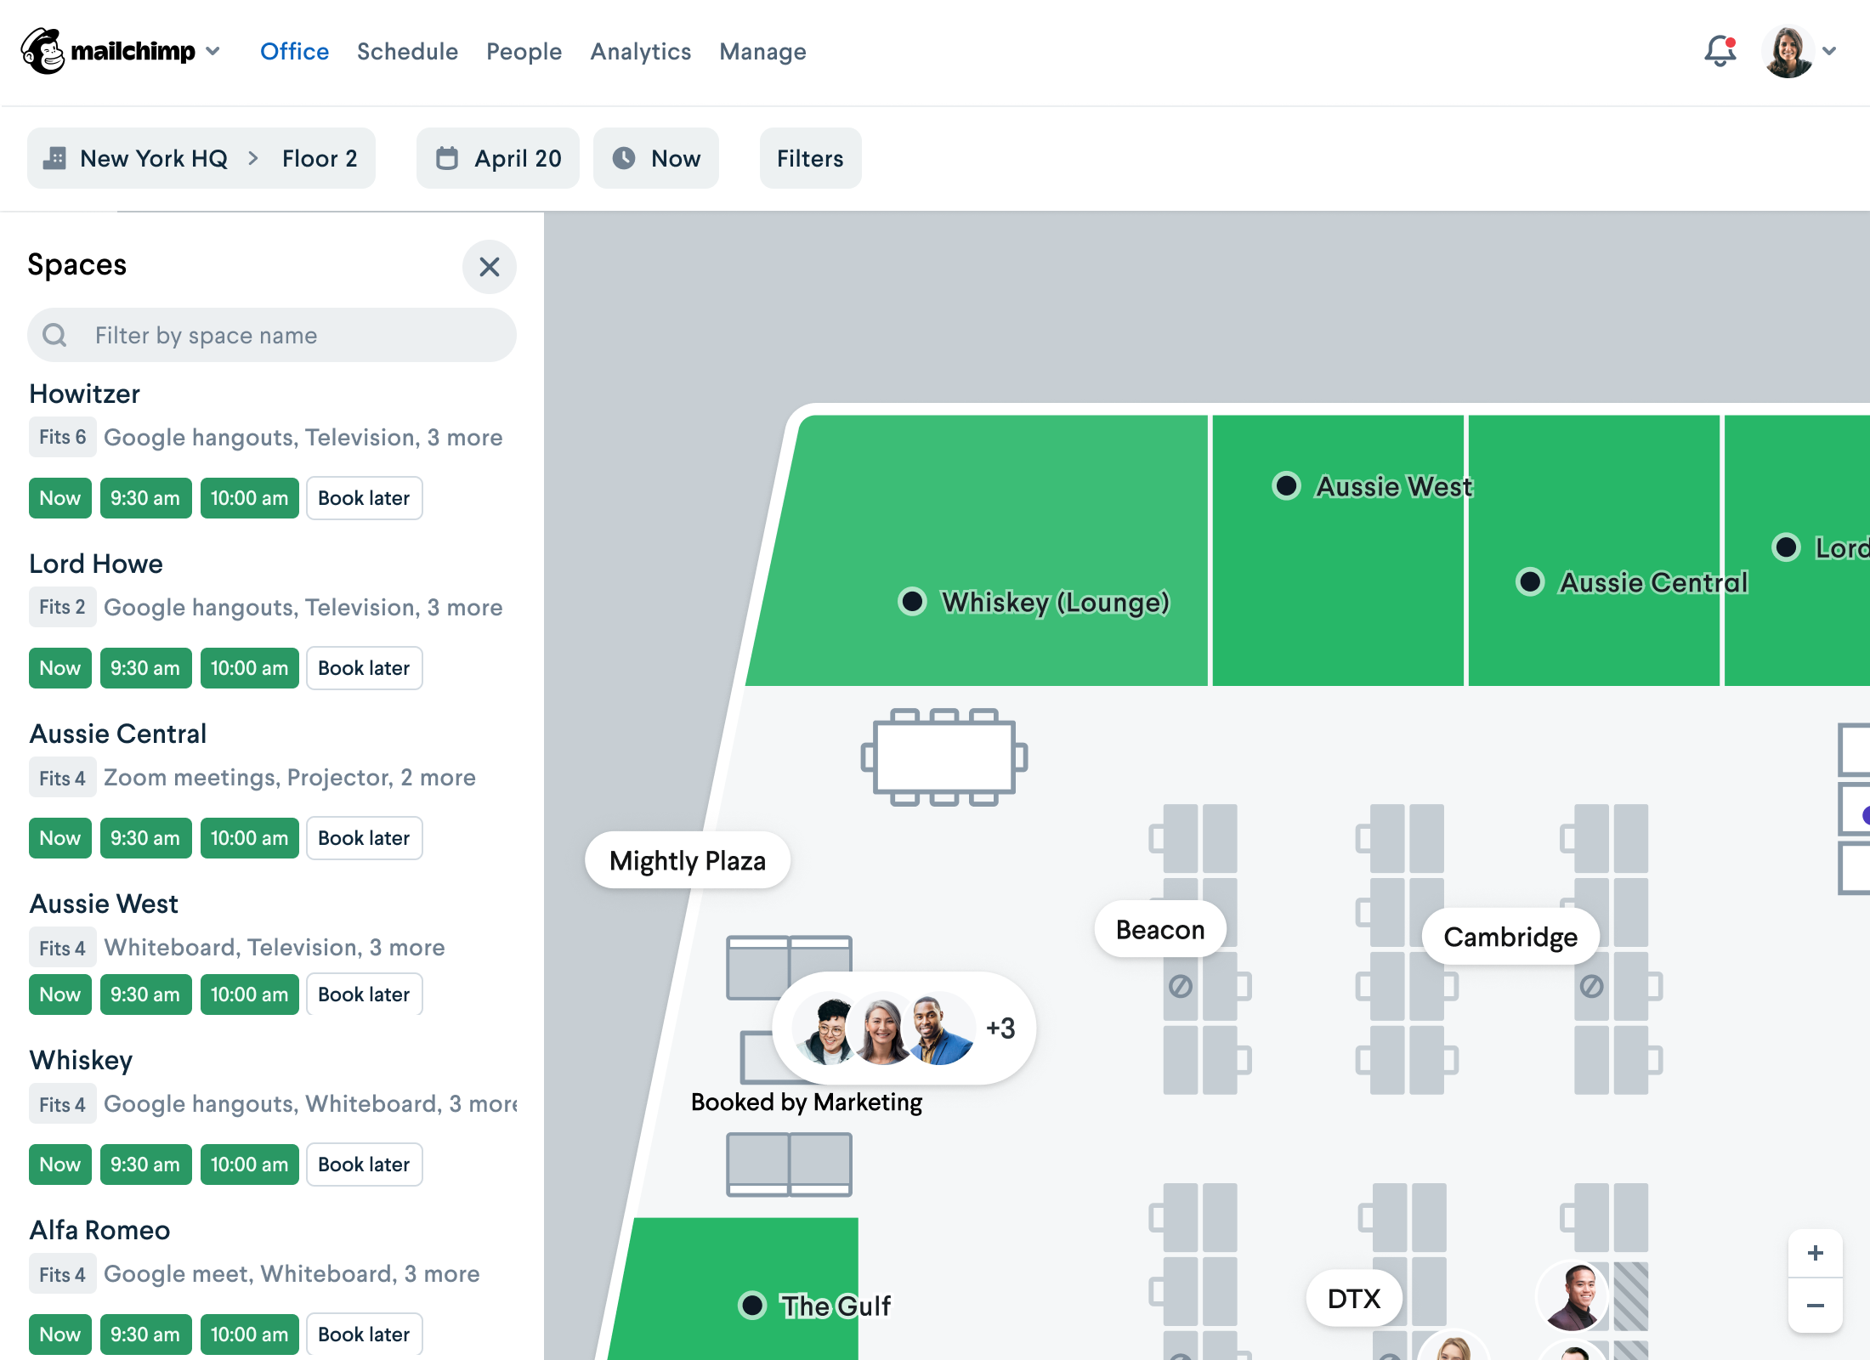Focus the Filter by space name field

289,335
